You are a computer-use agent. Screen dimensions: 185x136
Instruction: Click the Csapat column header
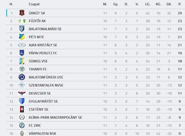tap(34, 4)
